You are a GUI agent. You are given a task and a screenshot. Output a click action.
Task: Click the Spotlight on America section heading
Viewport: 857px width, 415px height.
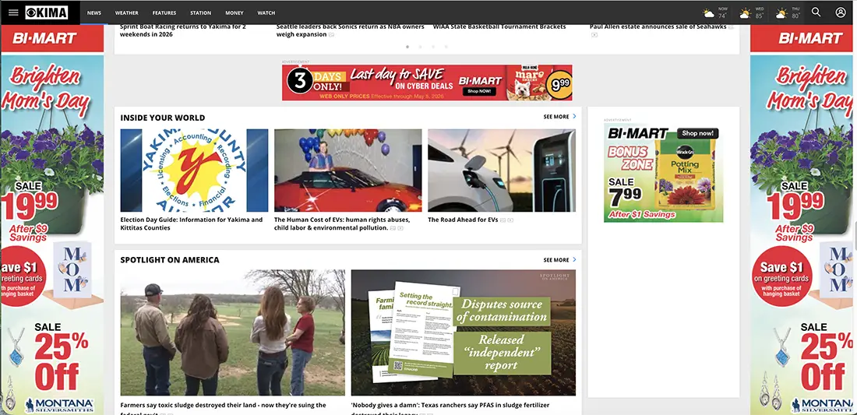point(170,260)
